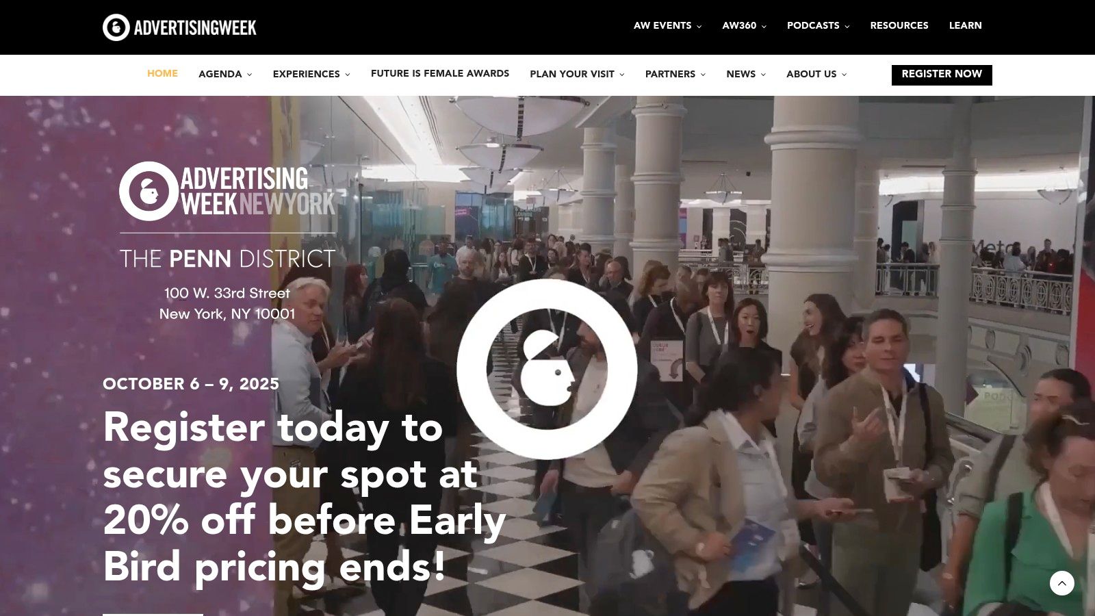Open the About Us dropdown

tap(816, 74)
